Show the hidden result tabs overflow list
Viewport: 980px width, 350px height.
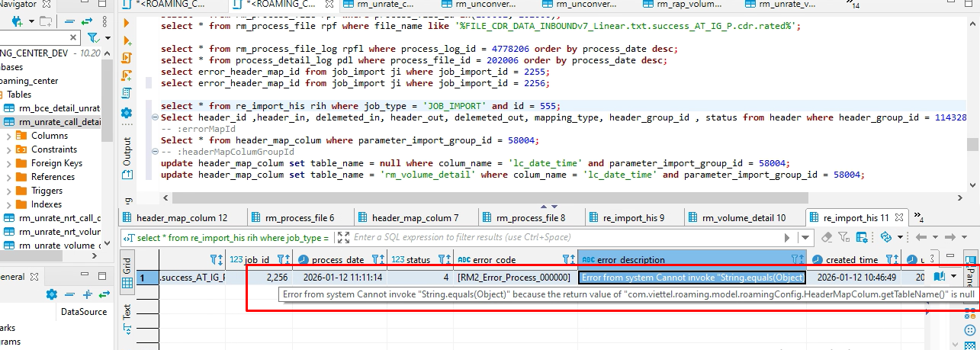[918, 218]
